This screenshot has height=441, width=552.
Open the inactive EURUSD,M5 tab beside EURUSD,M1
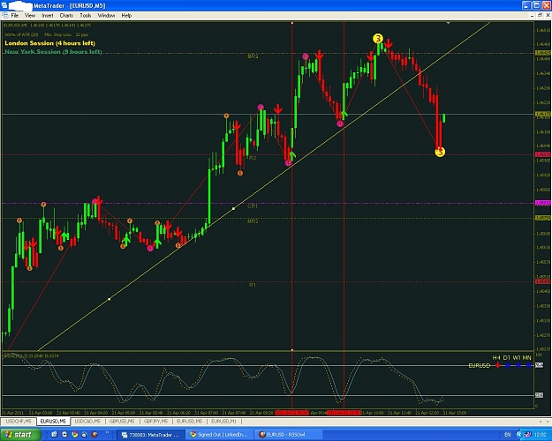coord(190,421)
